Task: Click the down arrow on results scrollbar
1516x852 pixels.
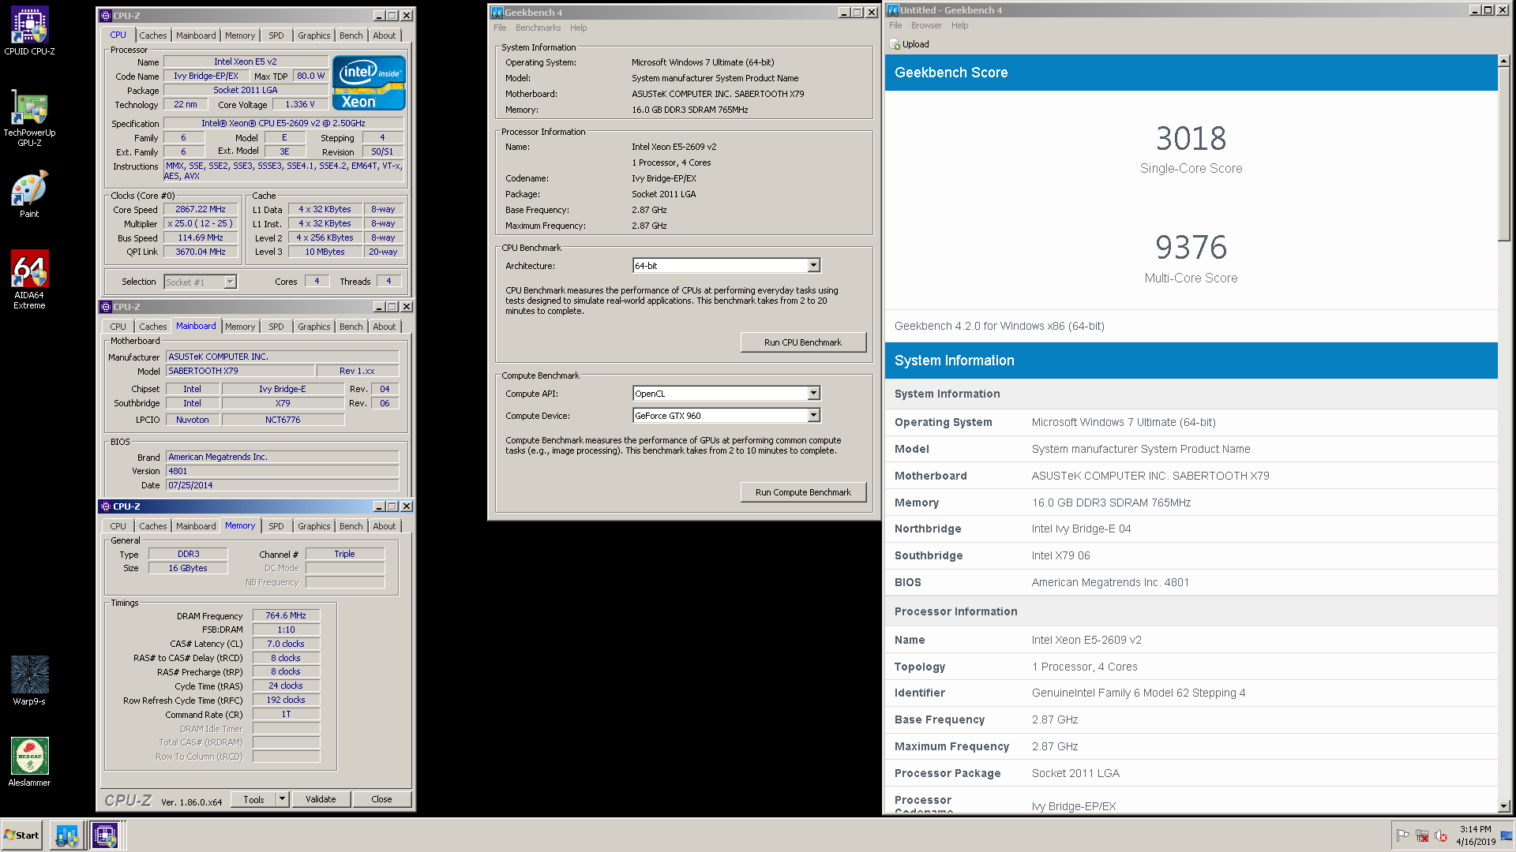Action: pyautogui.click(x=1503, y=806)
